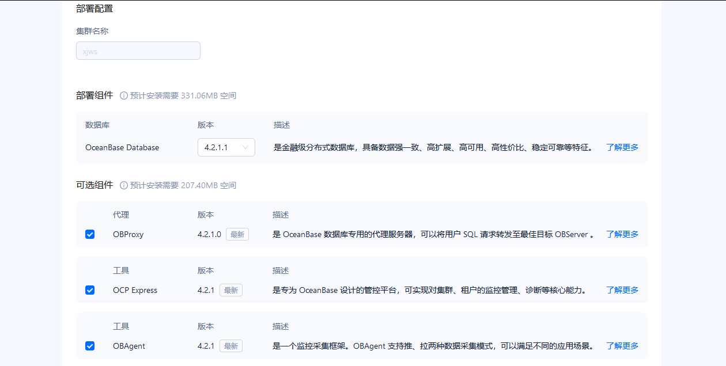This screenshot has height=366, width=726.
Task: Open 了解更多 link for OBAgent
Action: coord(622,346)
